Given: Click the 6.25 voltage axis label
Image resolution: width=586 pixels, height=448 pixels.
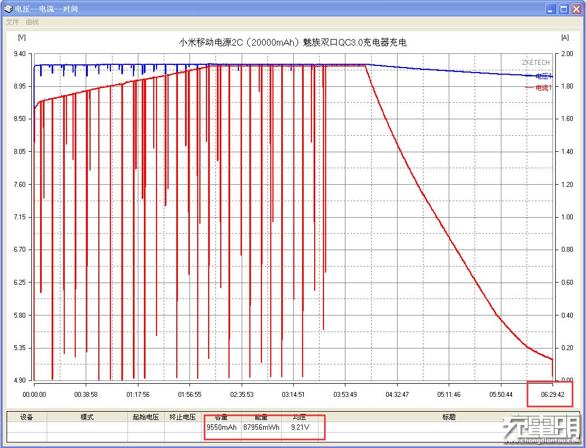Looking at the screenshot, I should (20, 283).
